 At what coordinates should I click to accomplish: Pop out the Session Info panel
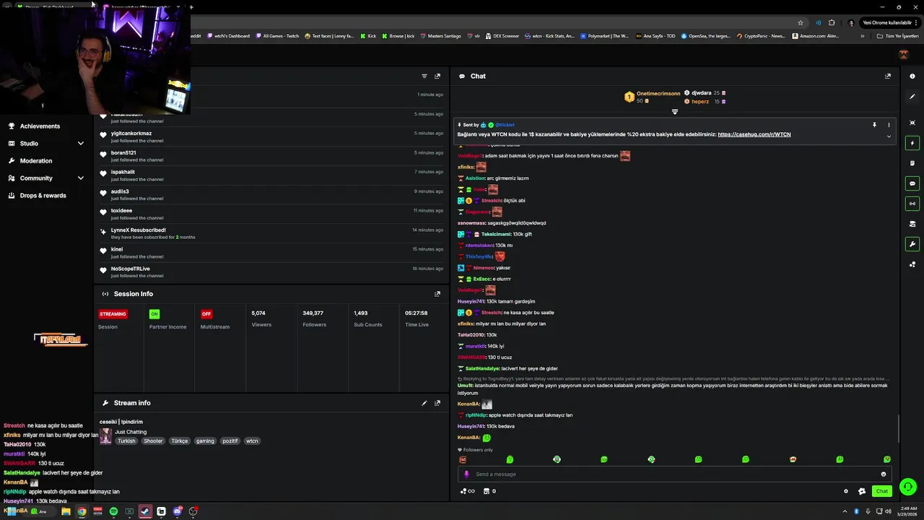point(437,294)
